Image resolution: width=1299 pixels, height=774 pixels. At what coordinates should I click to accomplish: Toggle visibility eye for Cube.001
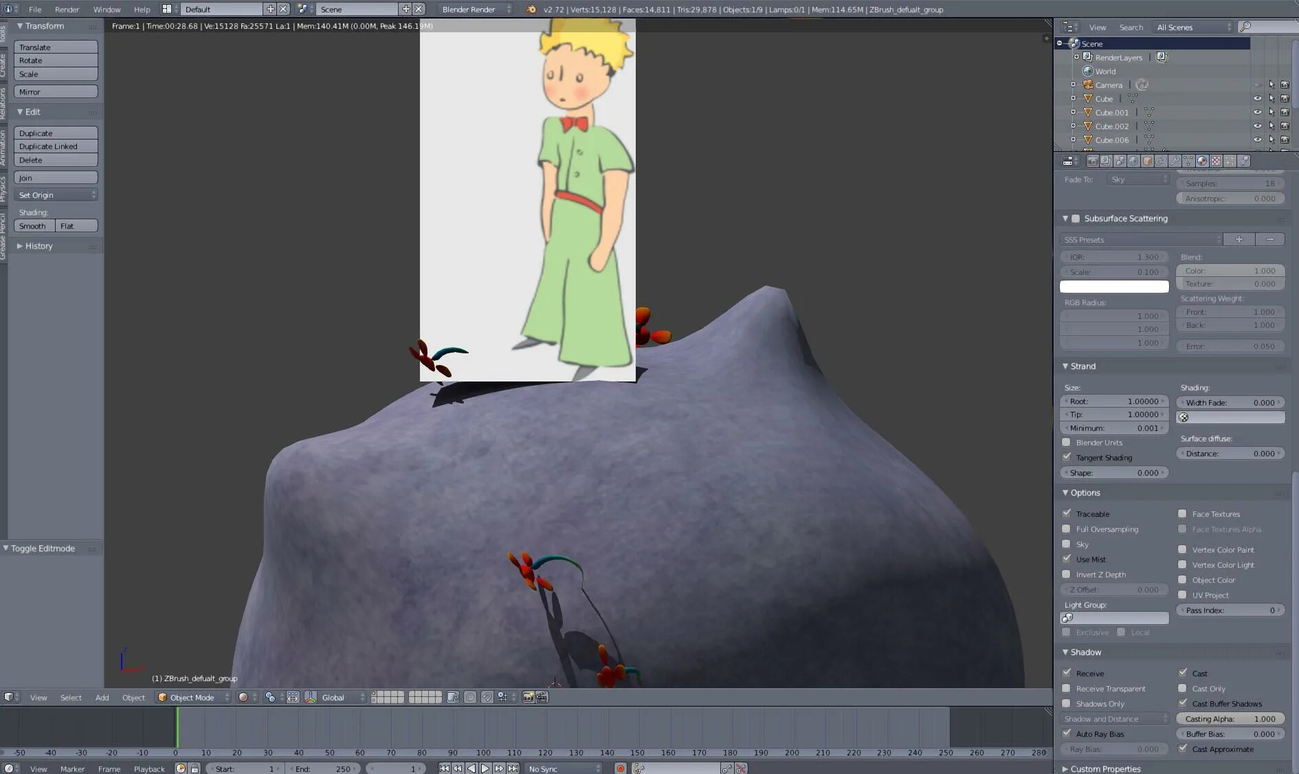pos(1258,113)
